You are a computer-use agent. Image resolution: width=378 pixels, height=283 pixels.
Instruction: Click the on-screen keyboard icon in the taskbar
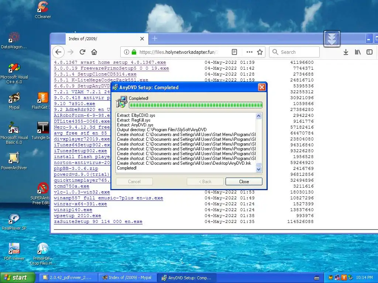click(317, 278)
